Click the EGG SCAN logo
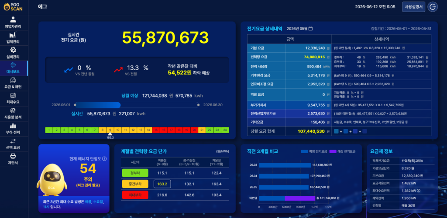 point(13,7)
